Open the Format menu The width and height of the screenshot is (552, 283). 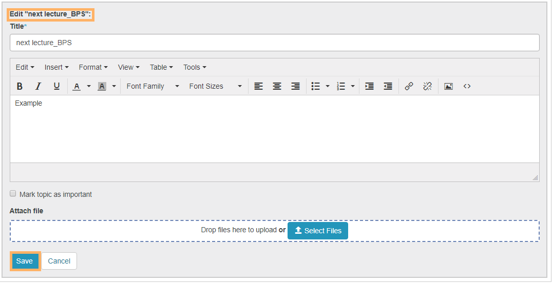click(x=93, y=67)
